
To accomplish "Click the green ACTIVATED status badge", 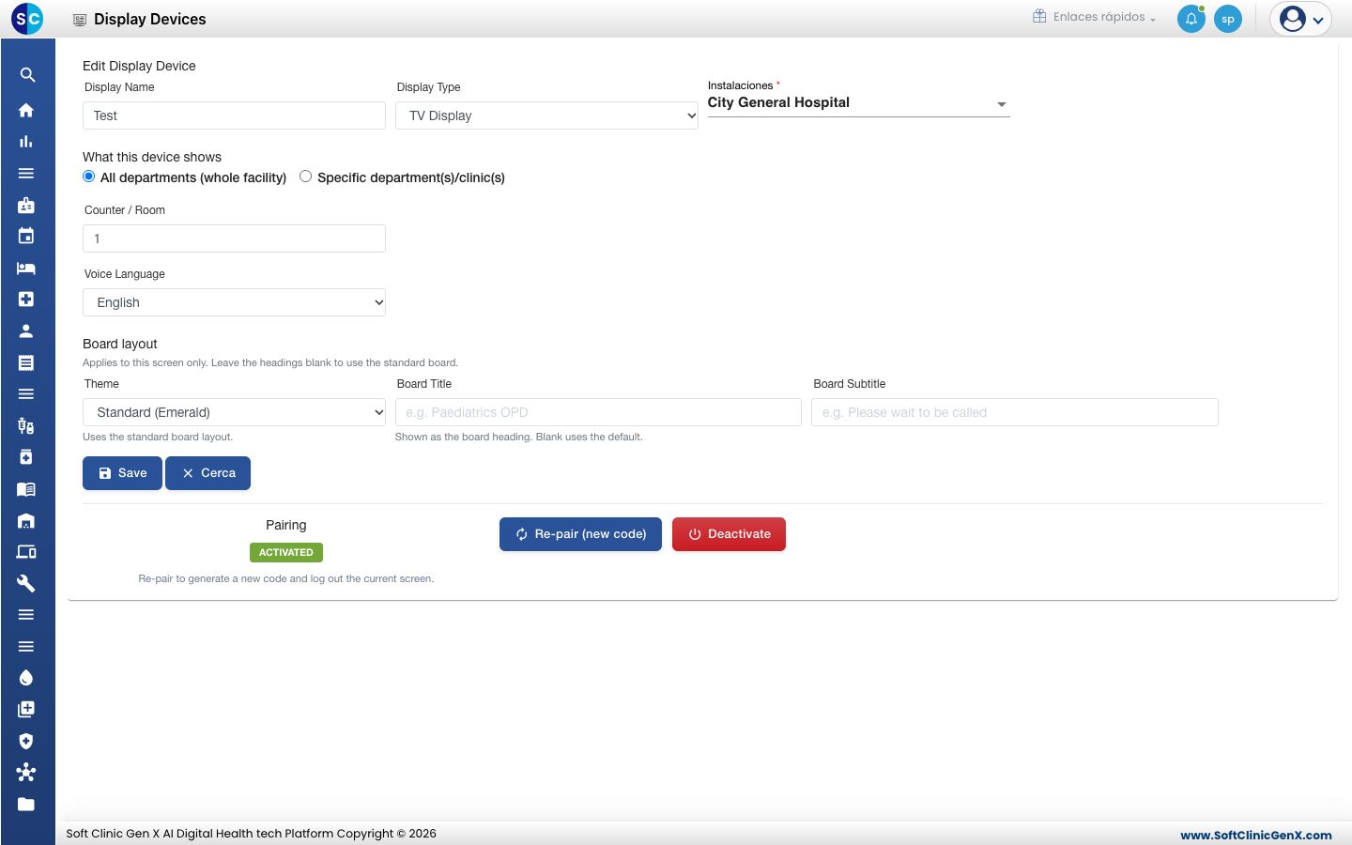I will (x=286, y=553).
